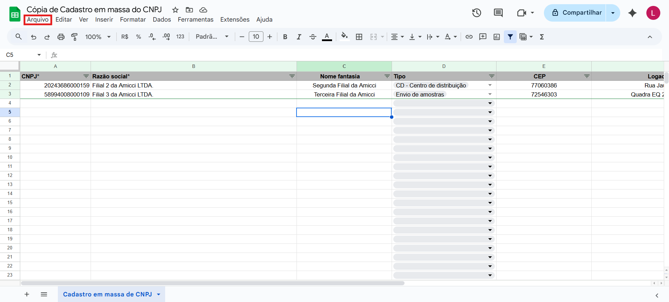Open the Dados menu
Viewport: 669px width, 302px height.
pyautogui.click(x=162, y=20)
